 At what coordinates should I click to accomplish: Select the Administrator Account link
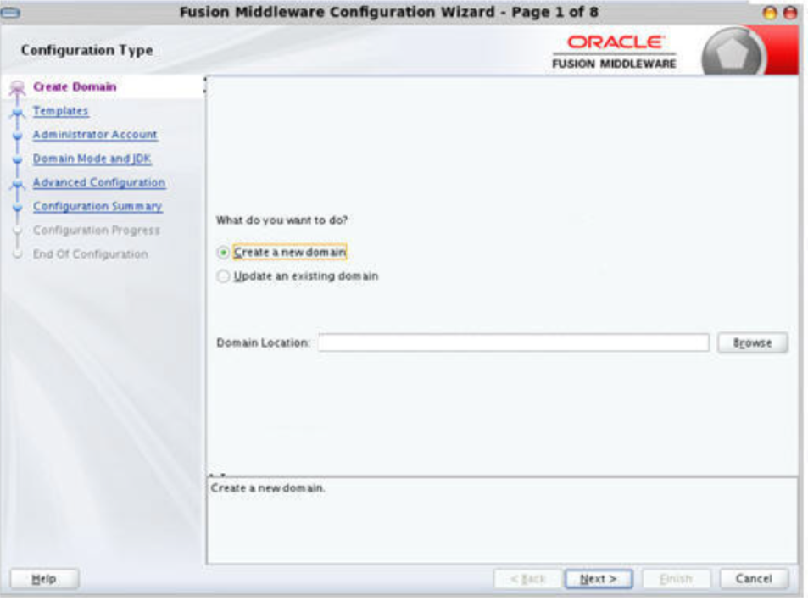click(94, 134)
